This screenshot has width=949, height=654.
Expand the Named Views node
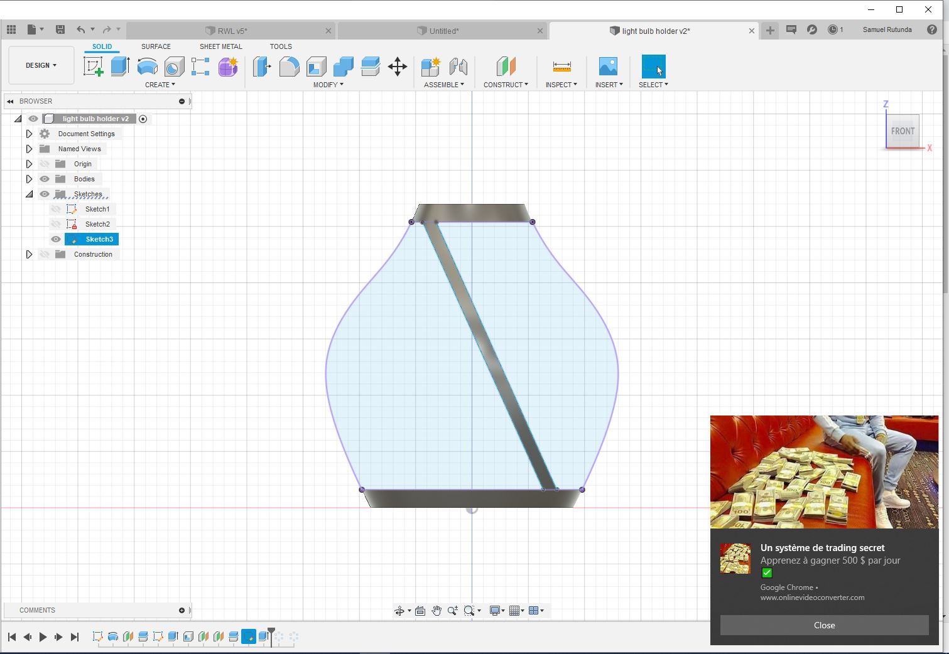pyautogui.click(x=29, y=149)
